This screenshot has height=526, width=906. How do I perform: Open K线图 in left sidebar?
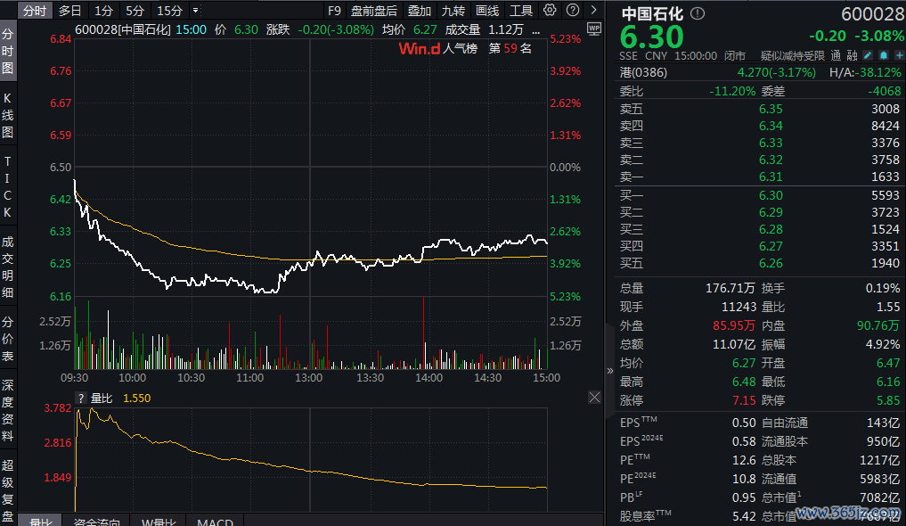(8, 114)
